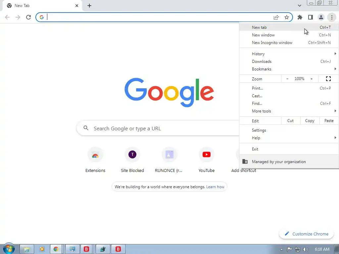Show hidden tray icons arrow
Screen dimensions: 339x254
point(281,249)
